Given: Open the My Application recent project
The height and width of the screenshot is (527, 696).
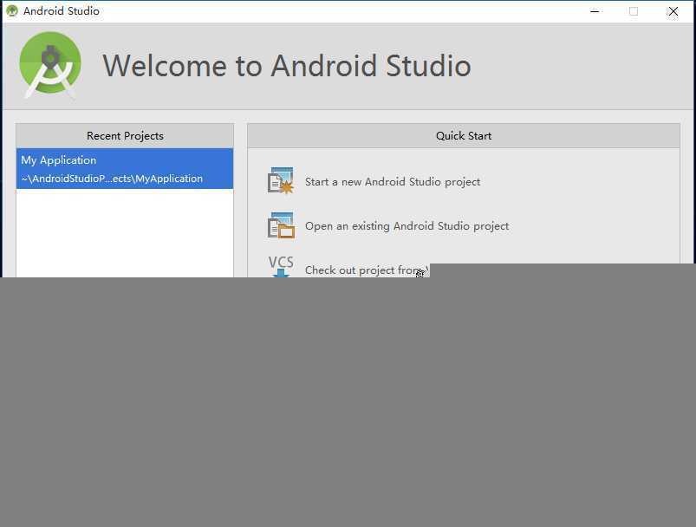Looking at the screenshot, I should (x=125, y=169).
